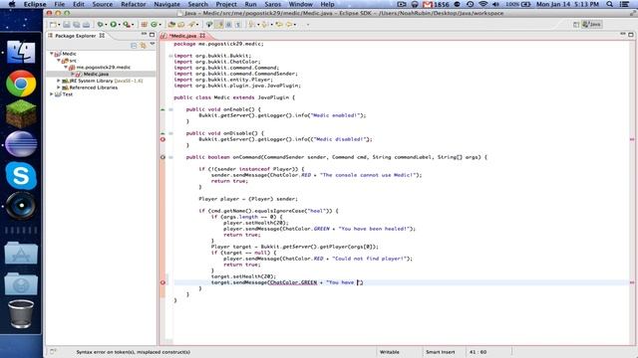Click the New file wizard toolbar icon
Screen dimensions: 638x358
[x=53, y=25]
